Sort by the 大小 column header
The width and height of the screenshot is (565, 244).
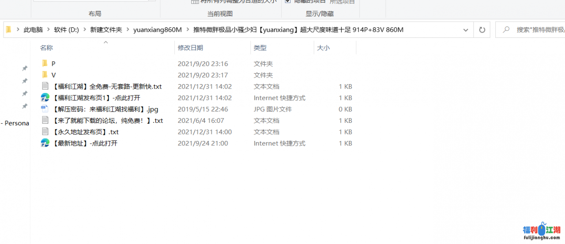point(323,48)
